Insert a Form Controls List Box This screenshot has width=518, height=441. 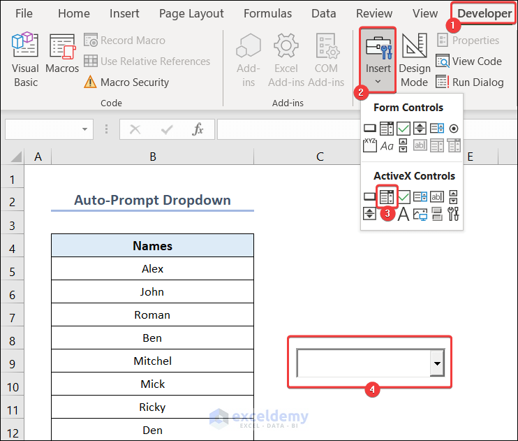point(437,129)
